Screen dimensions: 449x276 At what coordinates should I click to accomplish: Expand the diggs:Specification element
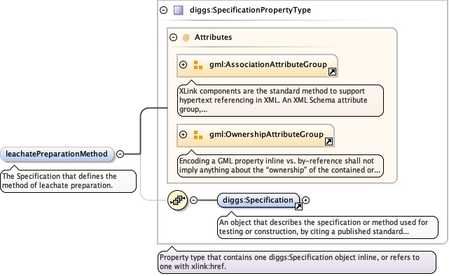click(x=305, y=201)
